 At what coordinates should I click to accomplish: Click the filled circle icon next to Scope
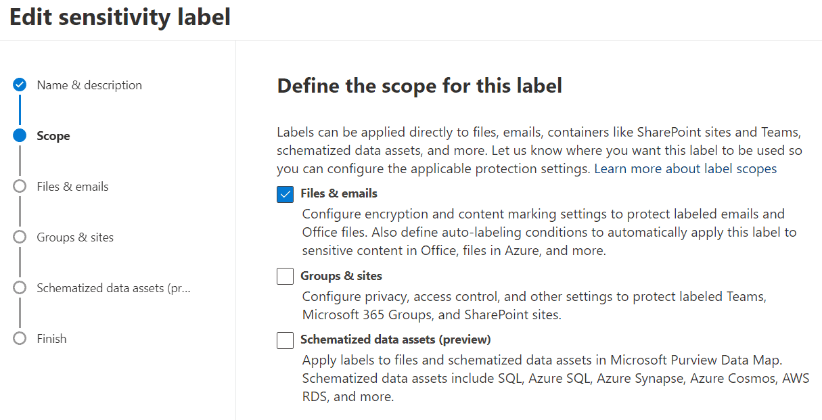pos(20,135)
